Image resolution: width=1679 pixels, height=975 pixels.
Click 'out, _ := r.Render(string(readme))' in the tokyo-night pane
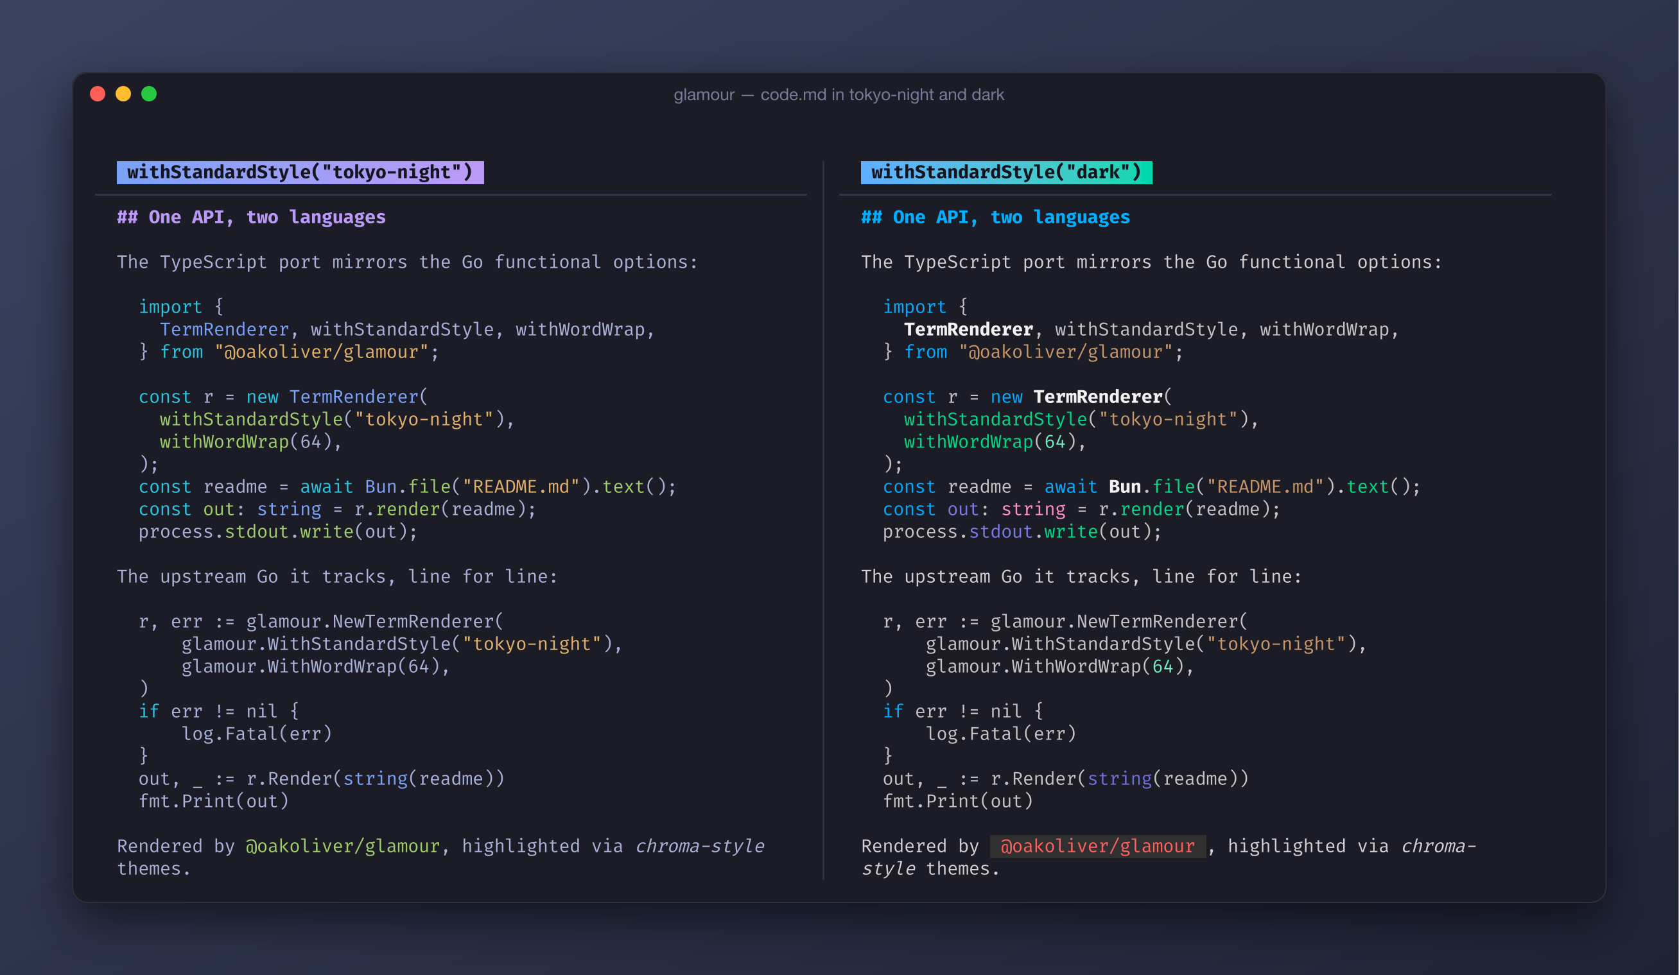tap(321, 779)
